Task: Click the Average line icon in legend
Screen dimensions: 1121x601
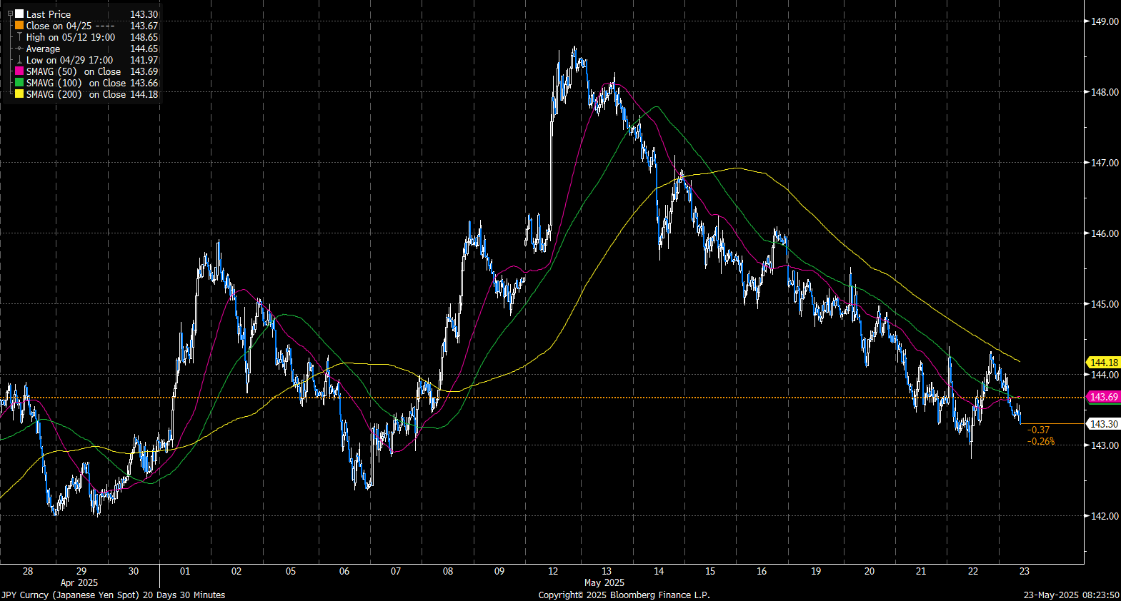Action: tap(19, 49)
